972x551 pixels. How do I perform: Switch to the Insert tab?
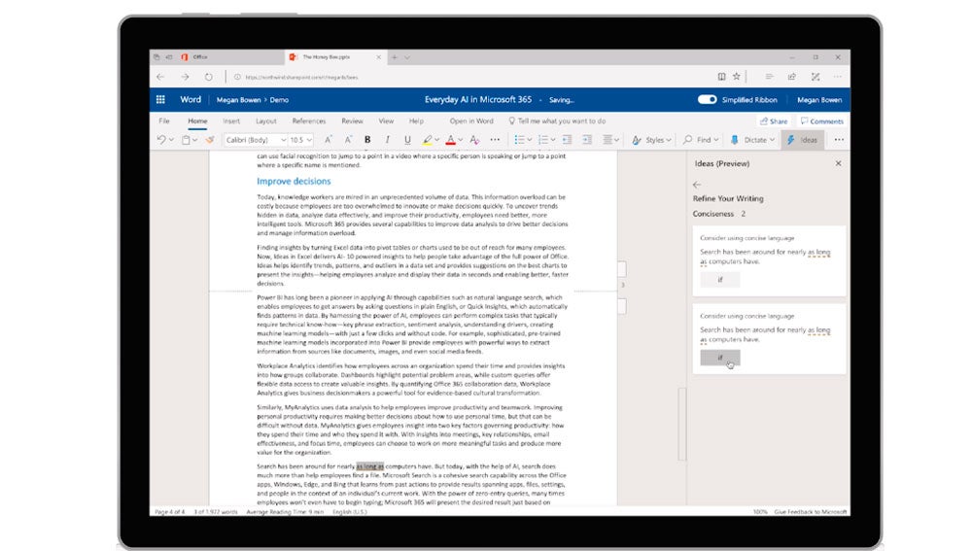231,121
